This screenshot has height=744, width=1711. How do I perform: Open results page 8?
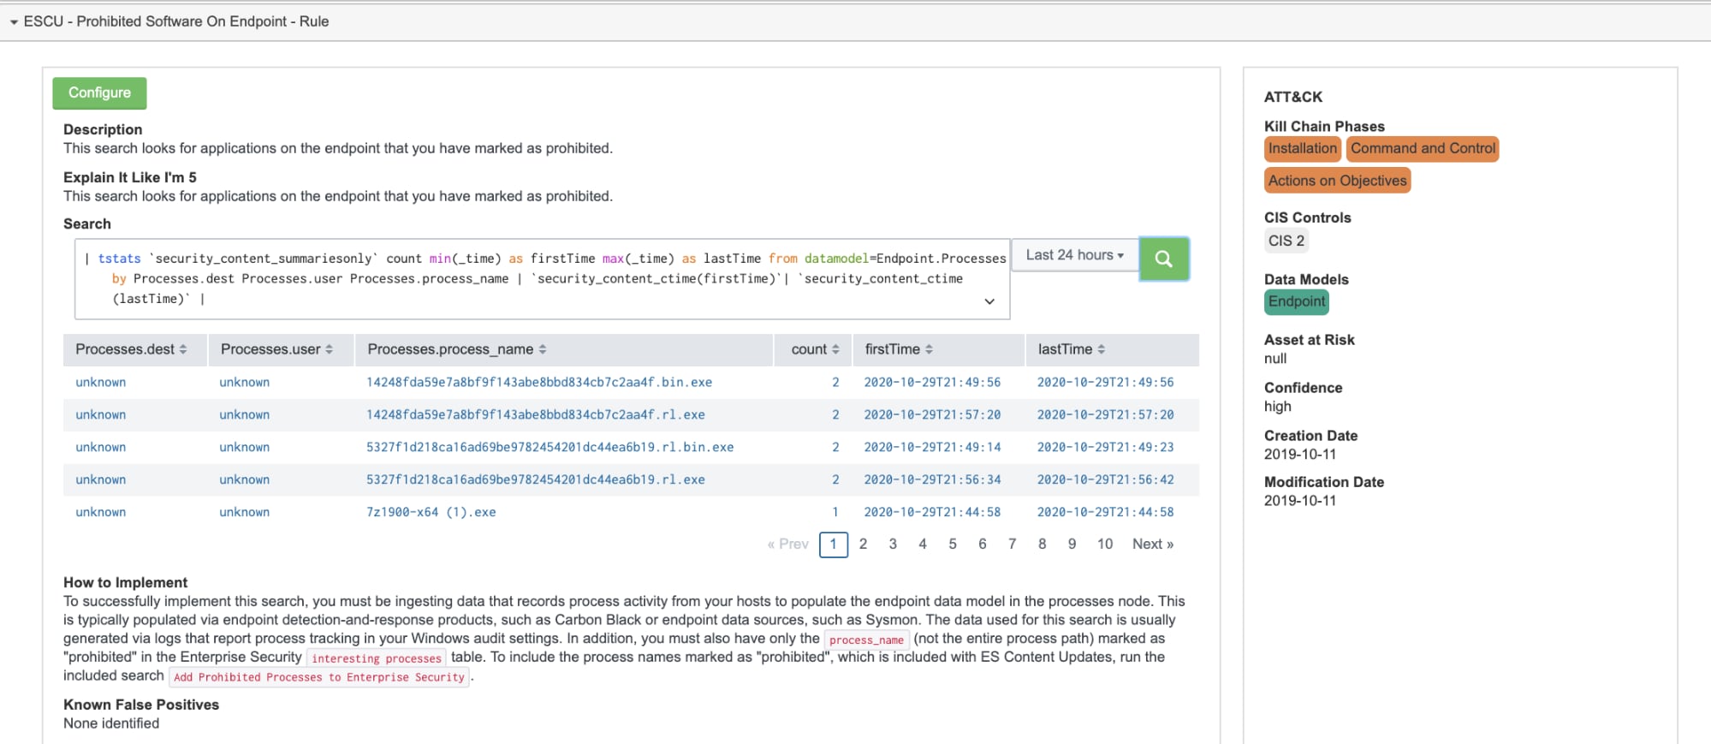(x=1043, y=545)
